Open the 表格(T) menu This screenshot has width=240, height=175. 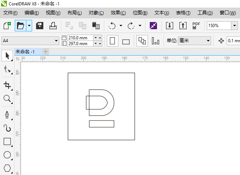[x=183, y=13]
